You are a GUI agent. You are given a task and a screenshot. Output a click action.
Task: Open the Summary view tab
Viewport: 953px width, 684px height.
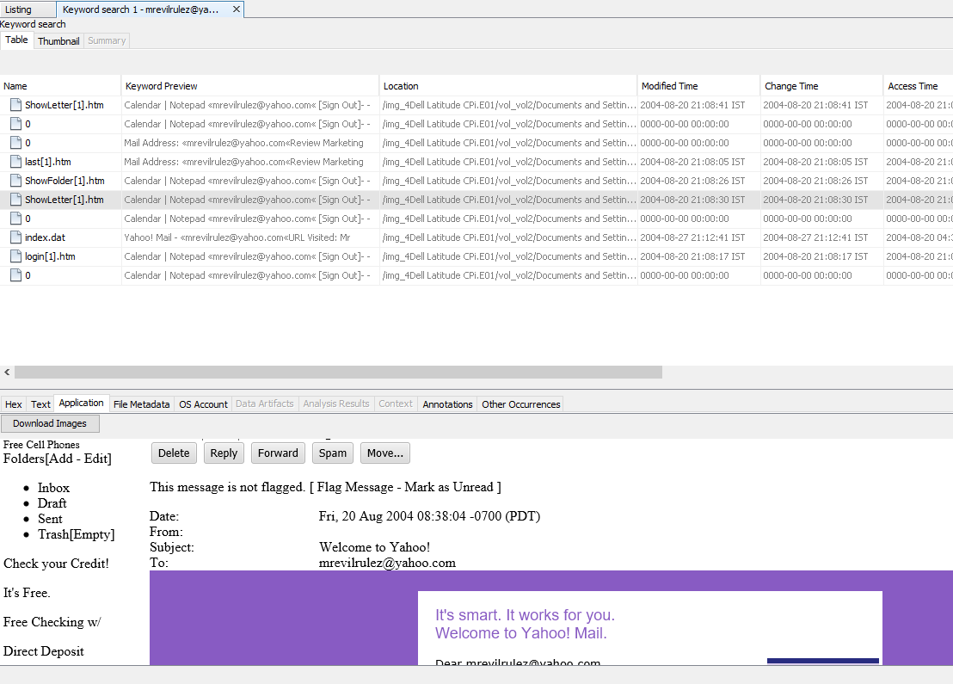[107, 40]
